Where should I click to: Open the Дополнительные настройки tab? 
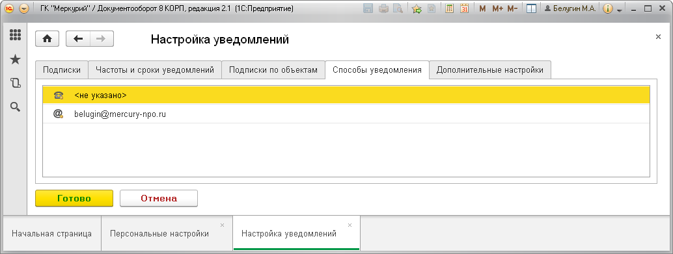coord(490,70)
